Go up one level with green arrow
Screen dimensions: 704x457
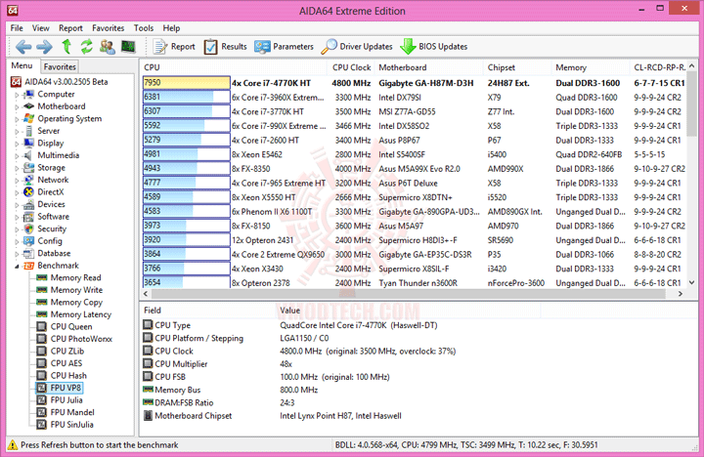click(x=66, y=46)
